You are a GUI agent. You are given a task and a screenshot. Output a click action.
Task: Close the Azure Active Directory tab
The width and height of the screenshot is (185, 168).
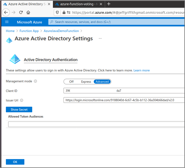(49, 4)
